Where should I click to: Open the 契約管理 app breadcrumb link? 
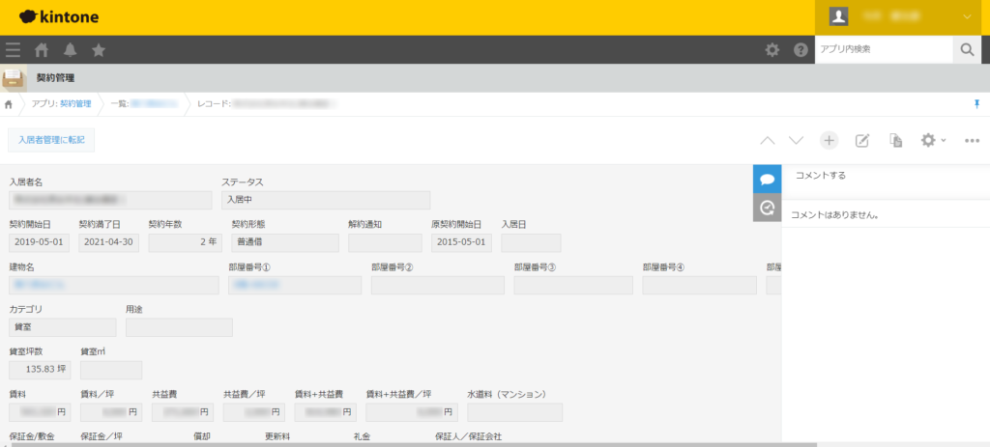[74, 103]
